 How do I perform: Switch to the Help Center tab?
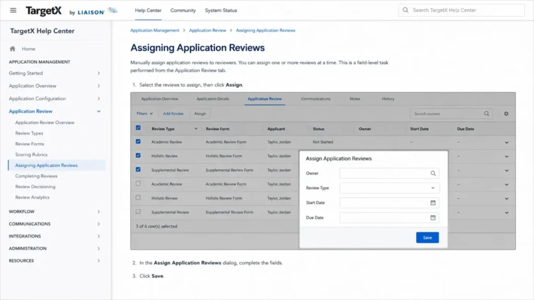148,10
